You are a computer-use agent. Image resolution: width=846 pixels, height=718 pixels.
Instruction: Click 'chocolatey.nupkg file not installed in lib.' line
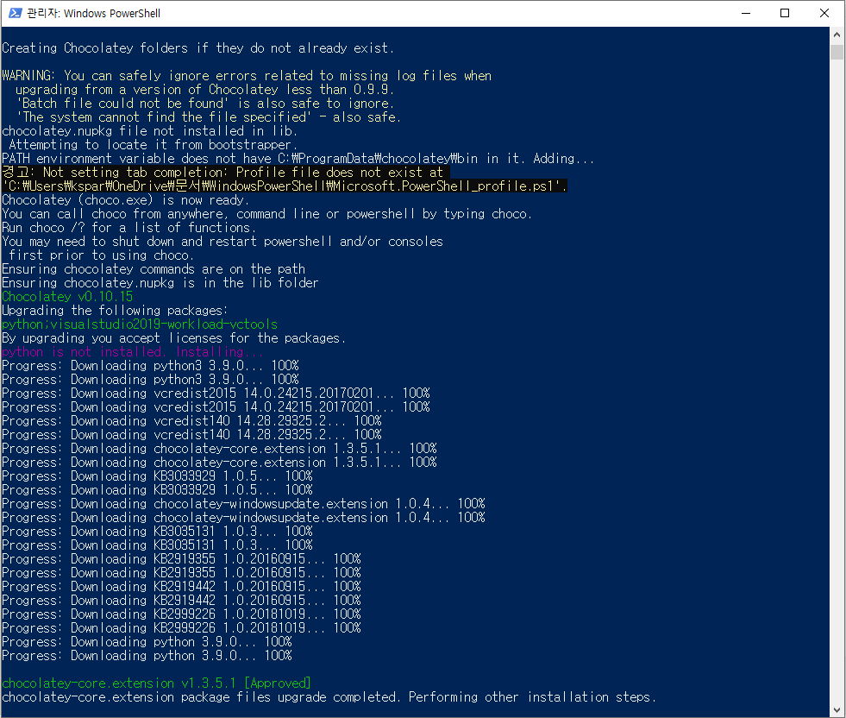pos(149,131)
